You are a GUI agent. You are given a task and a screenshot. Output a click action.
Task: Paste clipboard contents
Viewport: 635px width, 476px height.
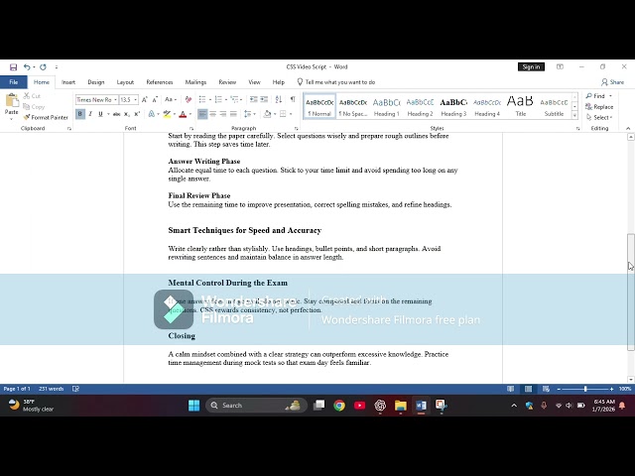coord(11,107)
